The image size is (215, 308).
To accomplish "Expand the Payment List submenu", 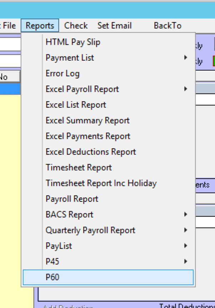I will coord(70,58).
